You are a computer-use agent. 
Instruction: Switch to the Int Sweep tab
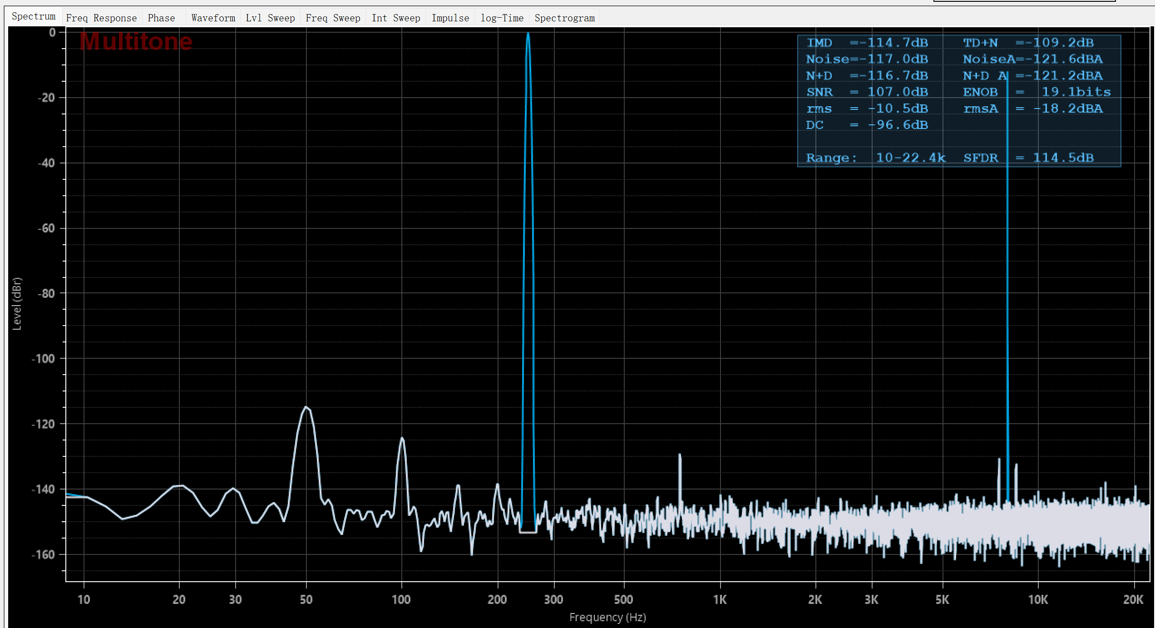click(x=395, y=18)
